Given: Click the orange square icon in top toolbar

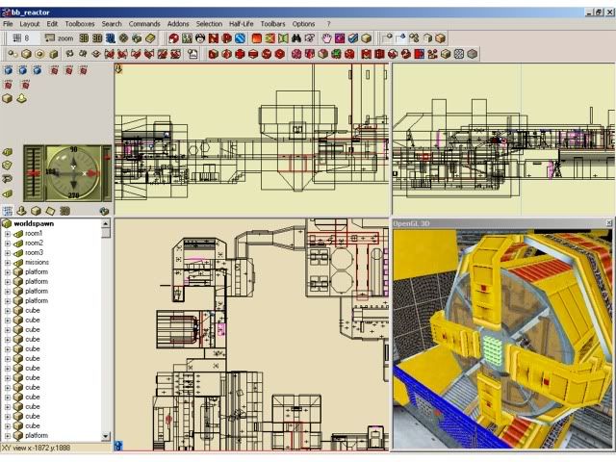Looking at the screenshot, I should 257,38.
